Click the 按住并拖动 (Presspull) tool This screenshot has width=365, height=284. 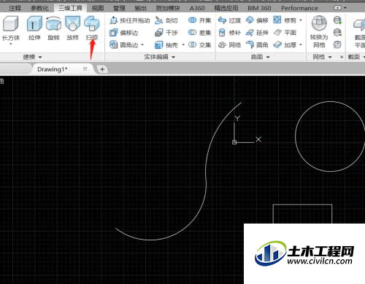click(129, 20)
